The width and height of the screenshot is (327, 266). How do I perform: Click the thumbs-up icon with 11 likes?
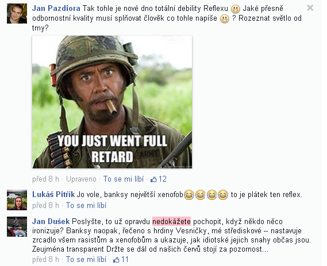pos(116,260)
